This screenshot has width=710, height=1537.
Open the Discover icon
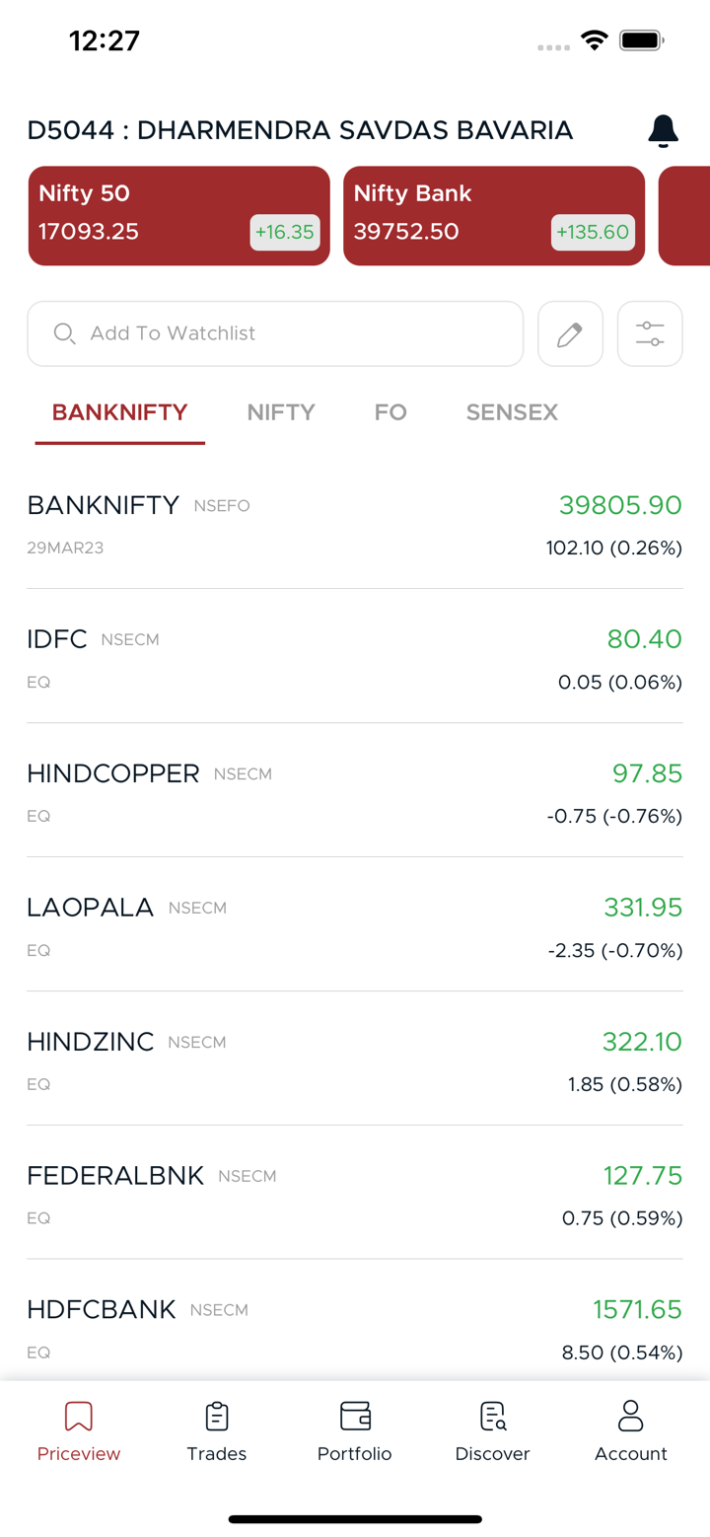(492, 1417)
